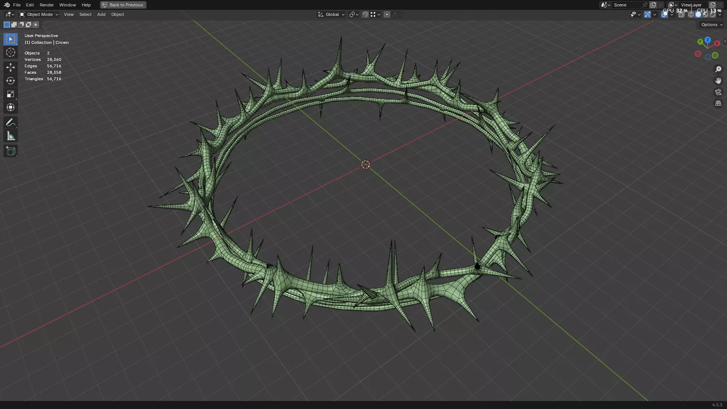The image size is (727, 409).
Task: Click the new scene duplicate icon
Action: tap(653, 5)
